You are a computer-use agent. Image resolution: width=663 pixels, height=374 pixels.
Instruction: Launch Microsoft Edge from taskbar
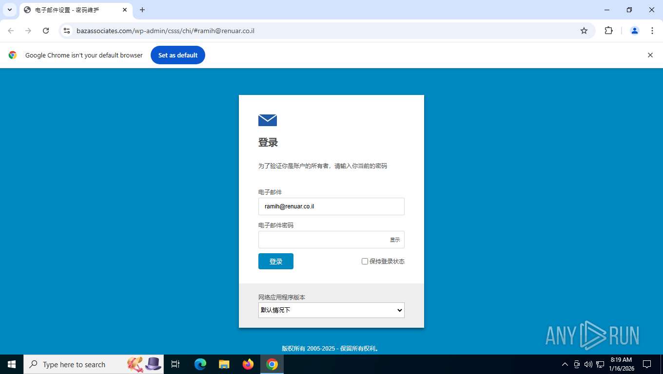click(x=200, y=364)
